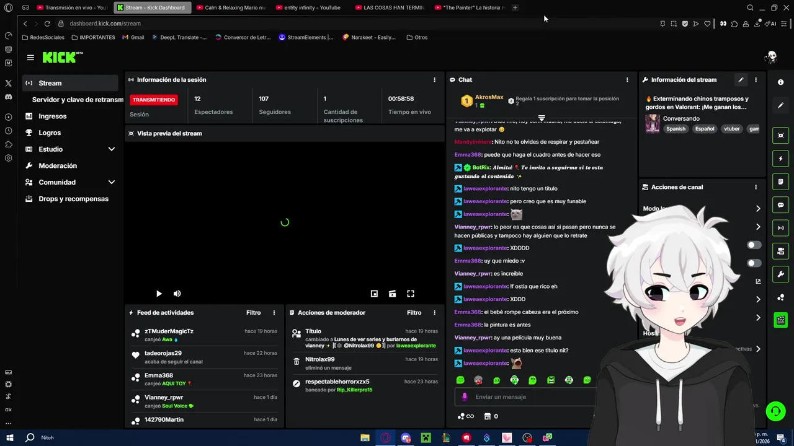Expand the Comunidad sidebar section
The width and height of the screenshot is (794, 446).
pos(112,182)
